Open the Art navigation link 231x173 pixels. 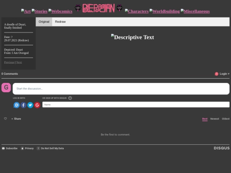(26, 11)
